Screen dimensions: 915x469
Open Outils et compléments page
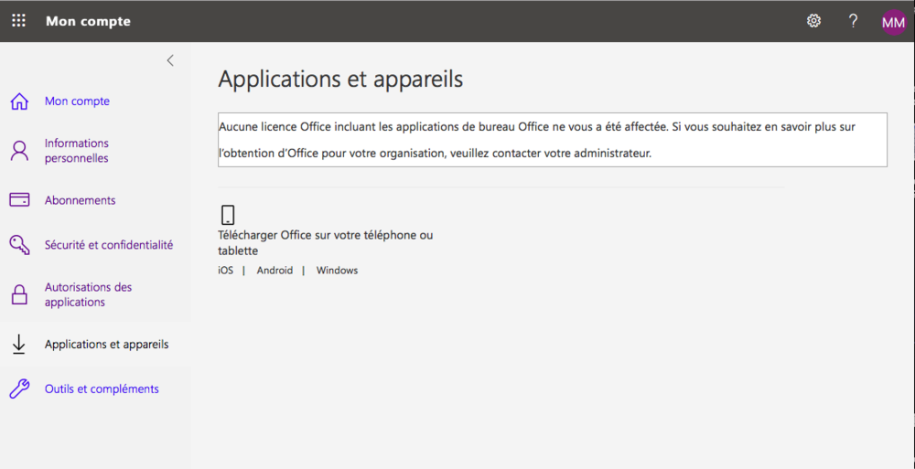click(102, 389)
